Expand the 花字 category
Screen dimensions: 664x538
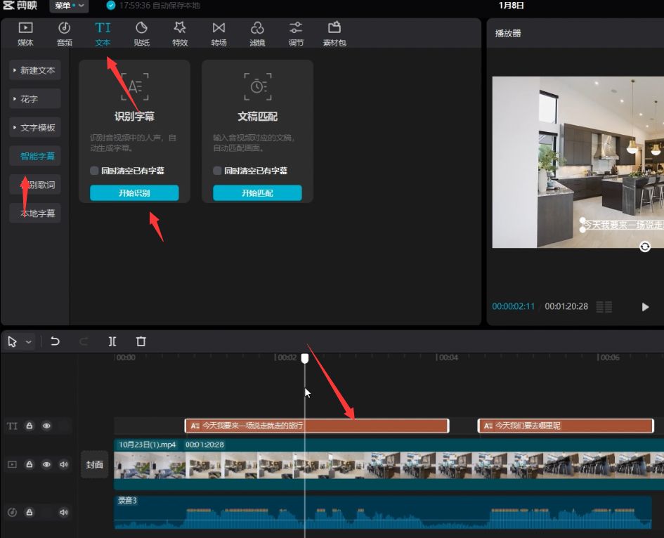(x=35, y=99)
